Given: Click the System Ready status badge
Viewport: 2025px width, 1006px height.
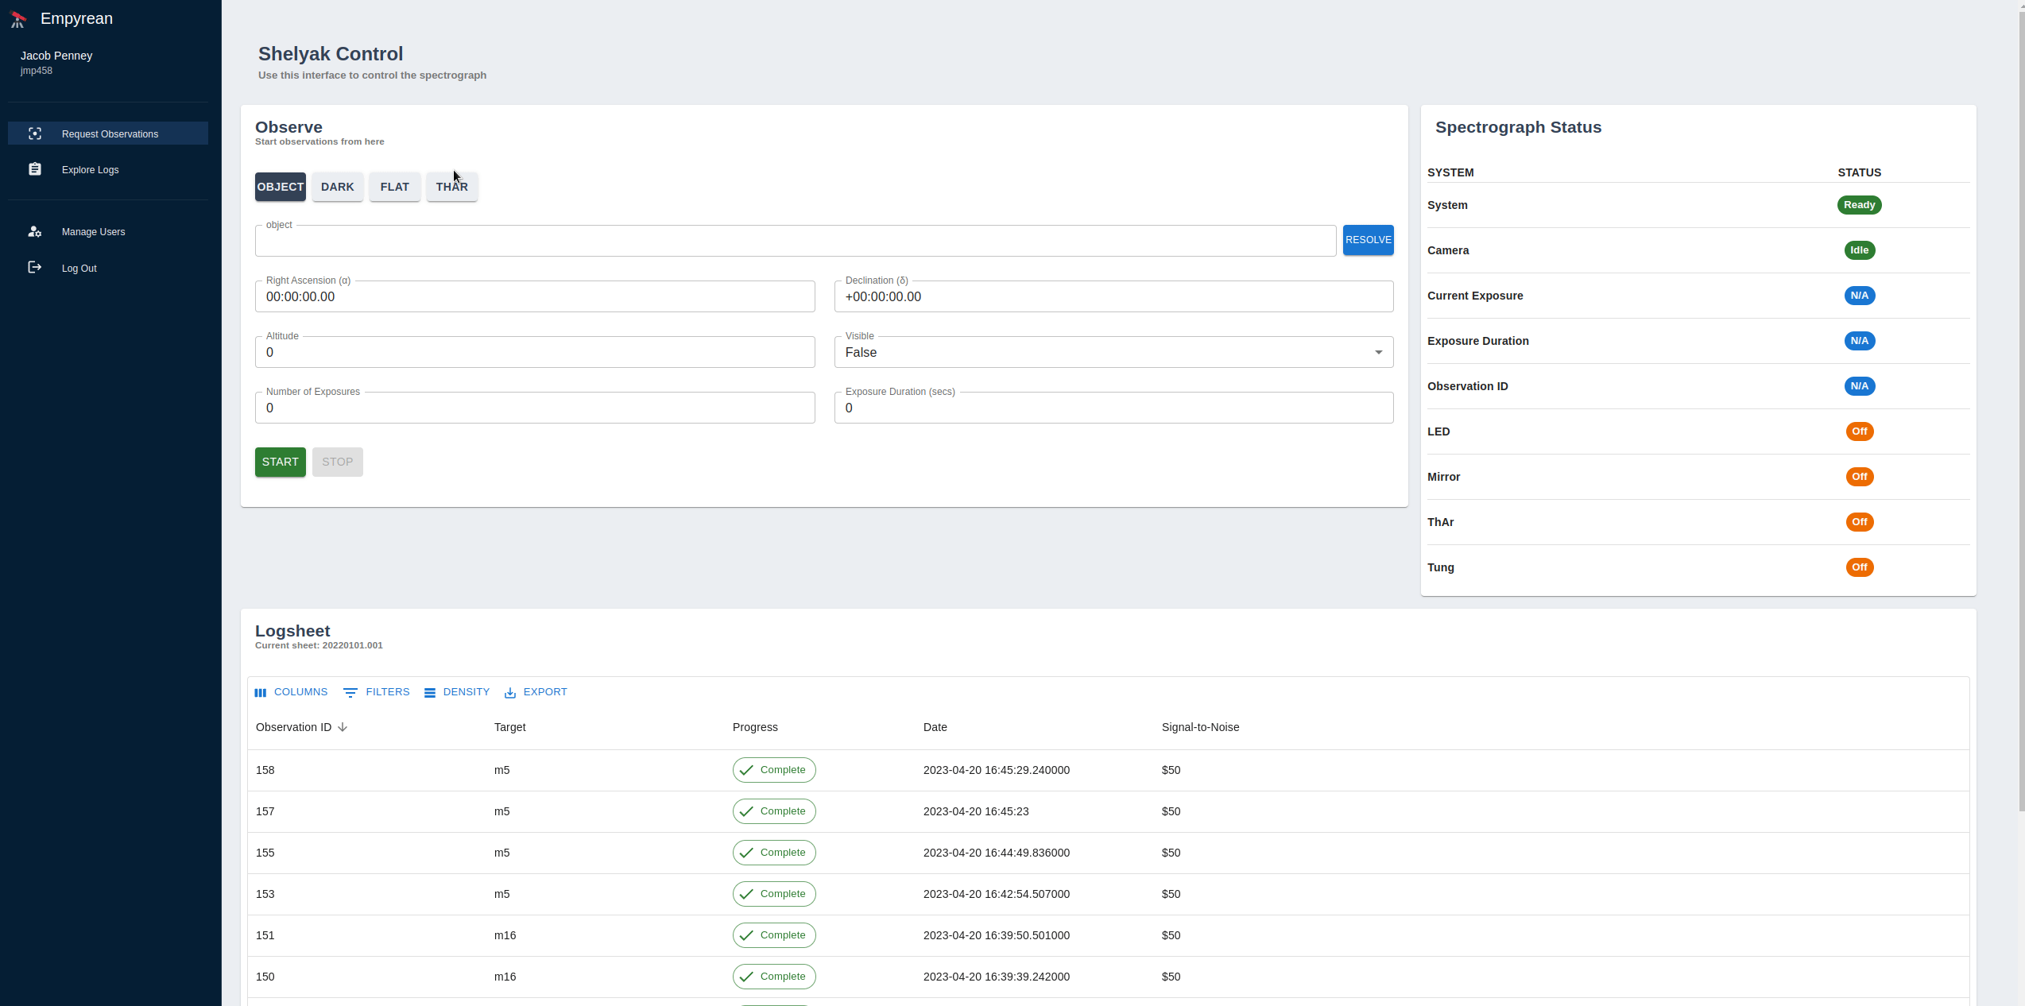Looking at the screenshot, I should 1859,205.
